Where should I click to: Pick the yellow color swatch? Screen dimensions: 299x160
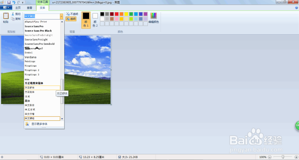click(126, 14)
